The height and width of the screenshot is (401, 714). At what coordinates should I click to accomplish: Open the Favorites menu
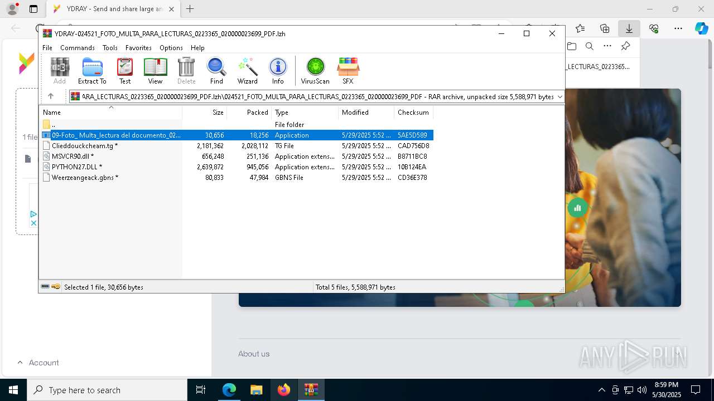pos(138,48)
